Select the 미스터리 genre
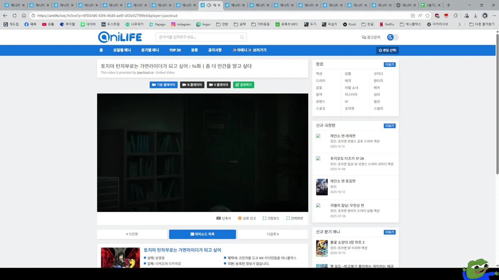This screenshot has width=499, height=280. tap(351, 94)
